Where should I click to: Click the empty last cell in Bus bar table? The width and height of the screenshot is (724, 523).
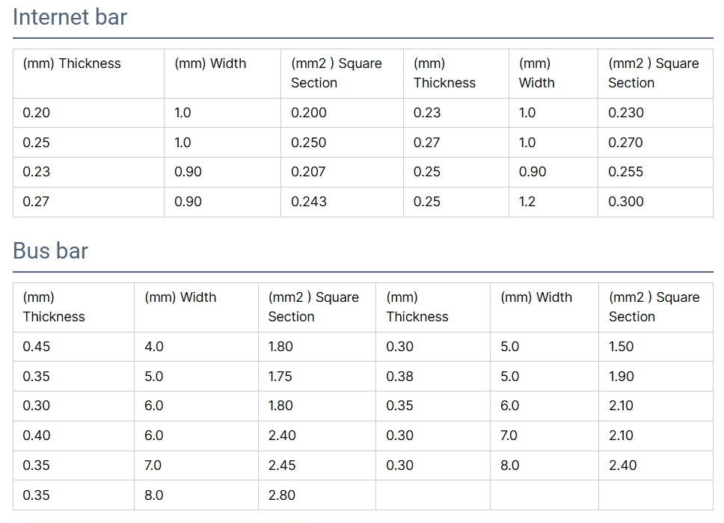point(655,495)
